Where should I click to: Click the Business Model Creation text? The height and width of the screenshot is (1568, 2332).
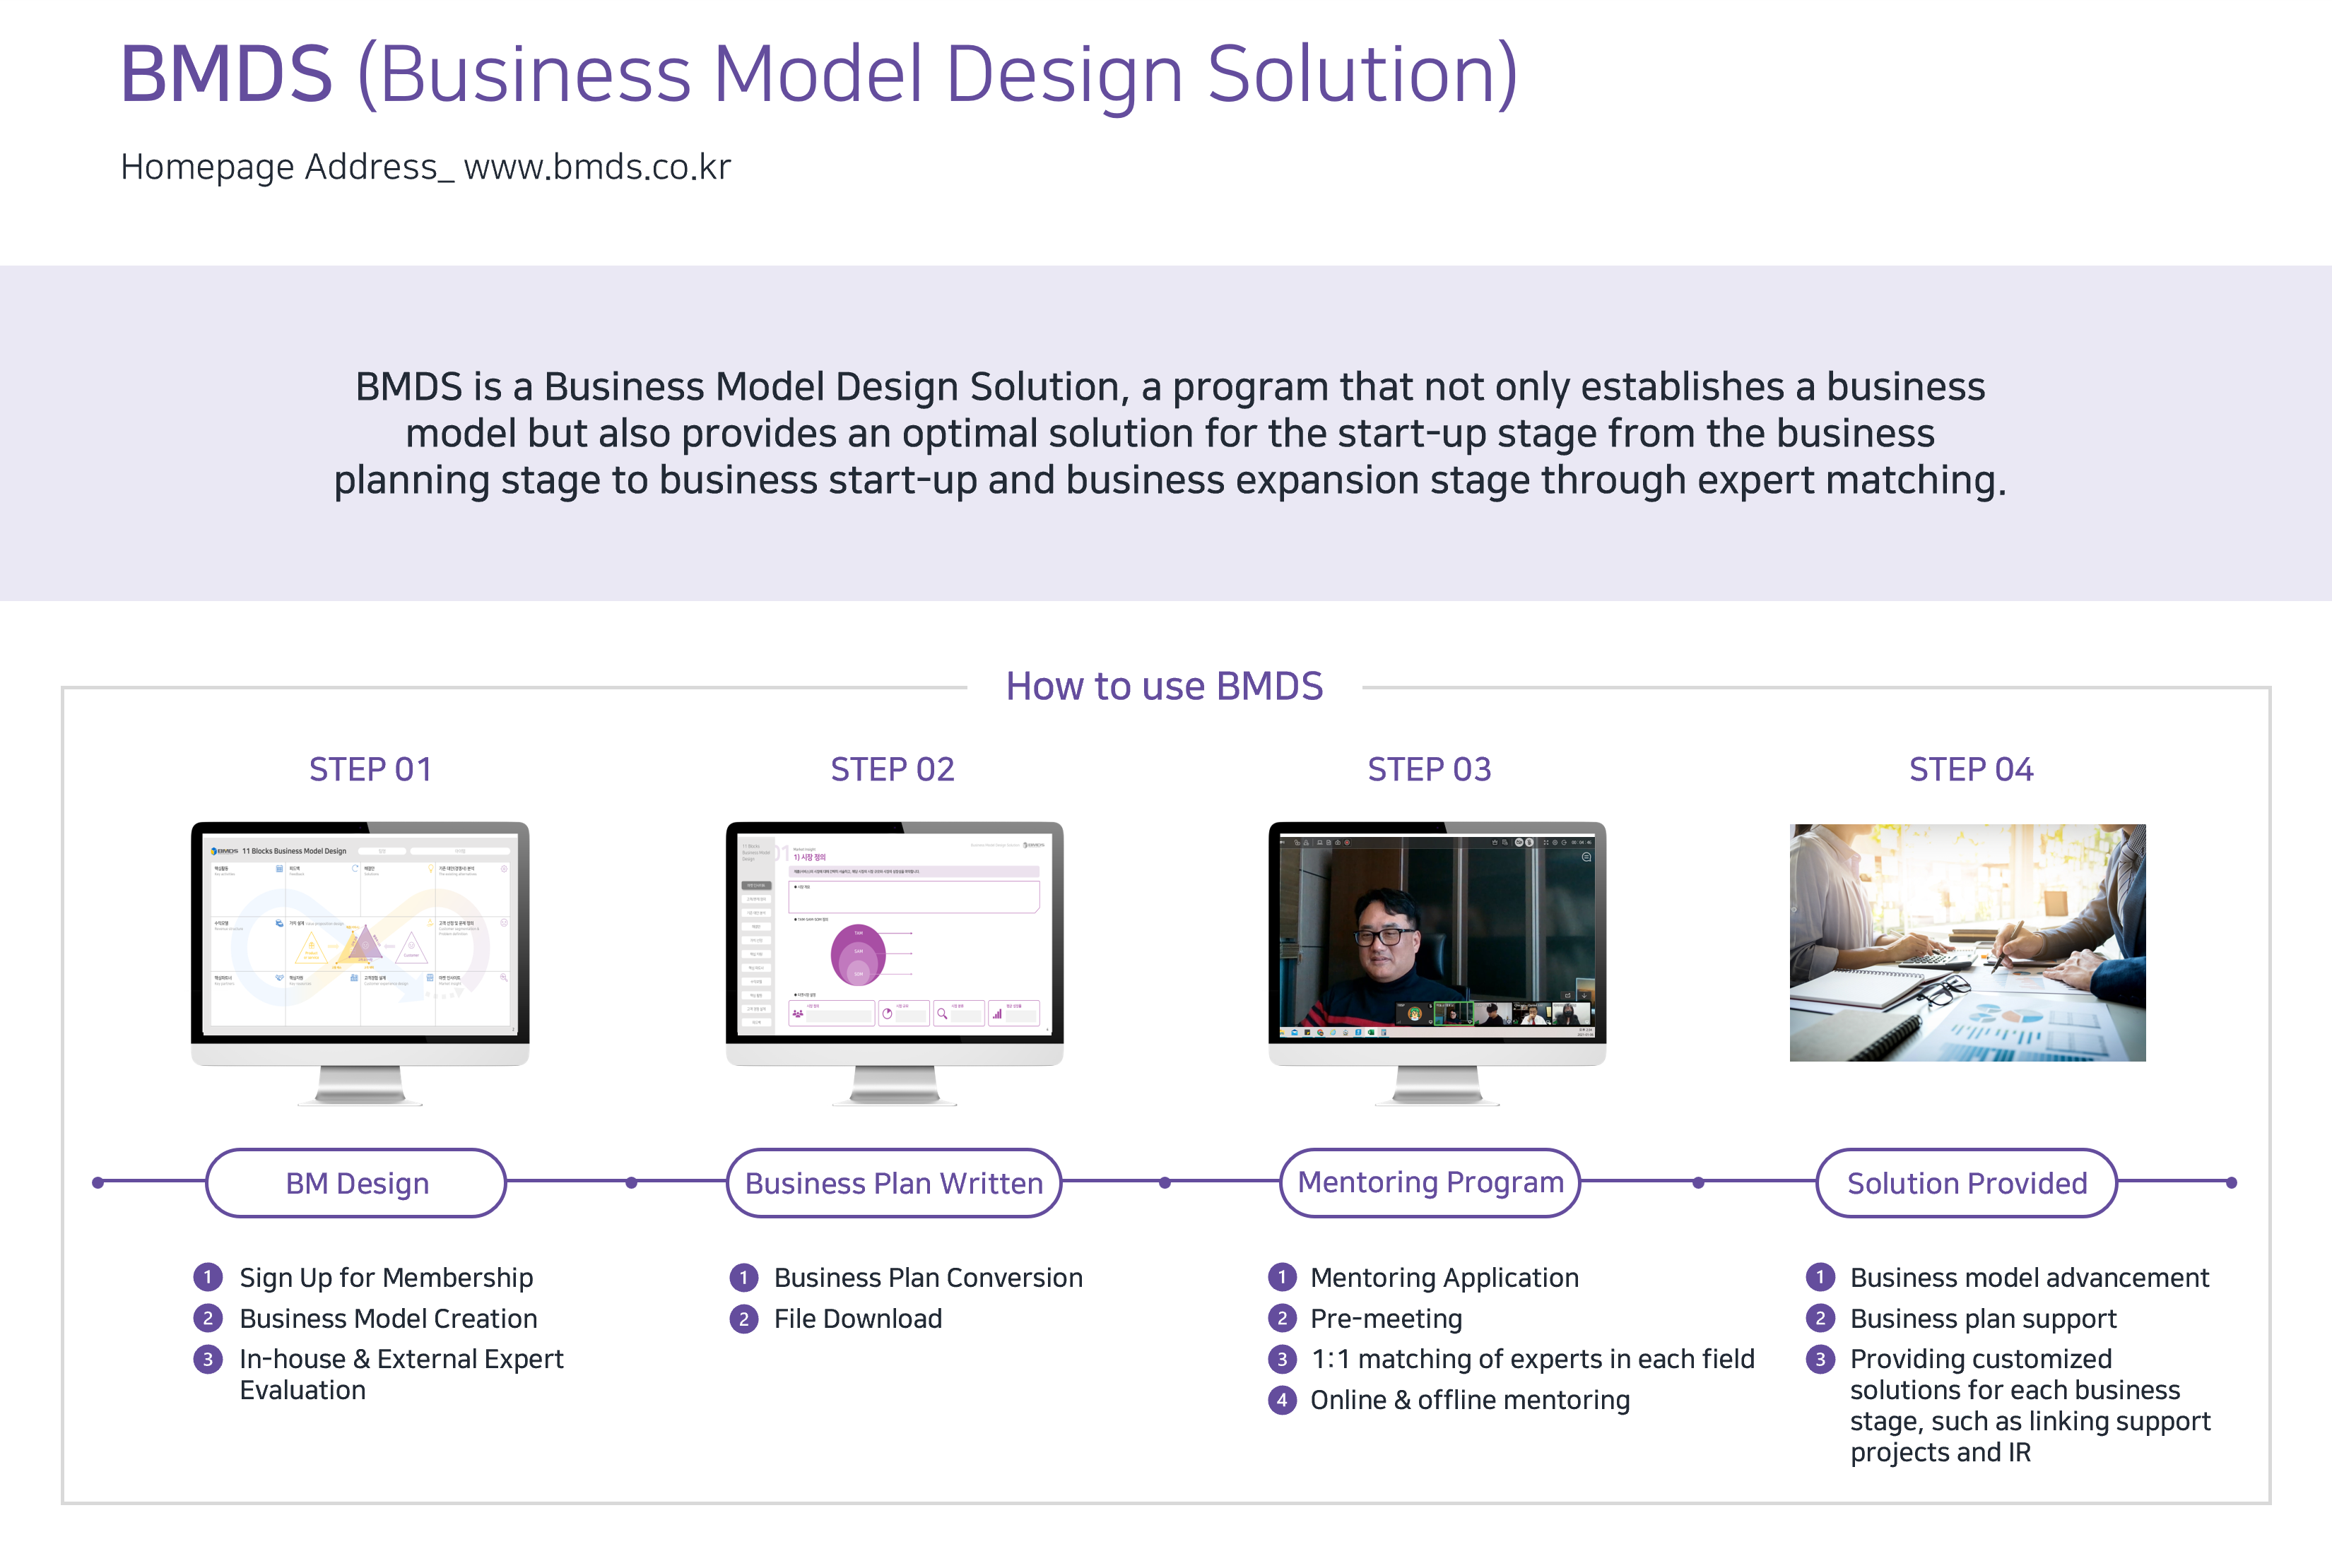pyautogui.click(x=388, y=1319)
